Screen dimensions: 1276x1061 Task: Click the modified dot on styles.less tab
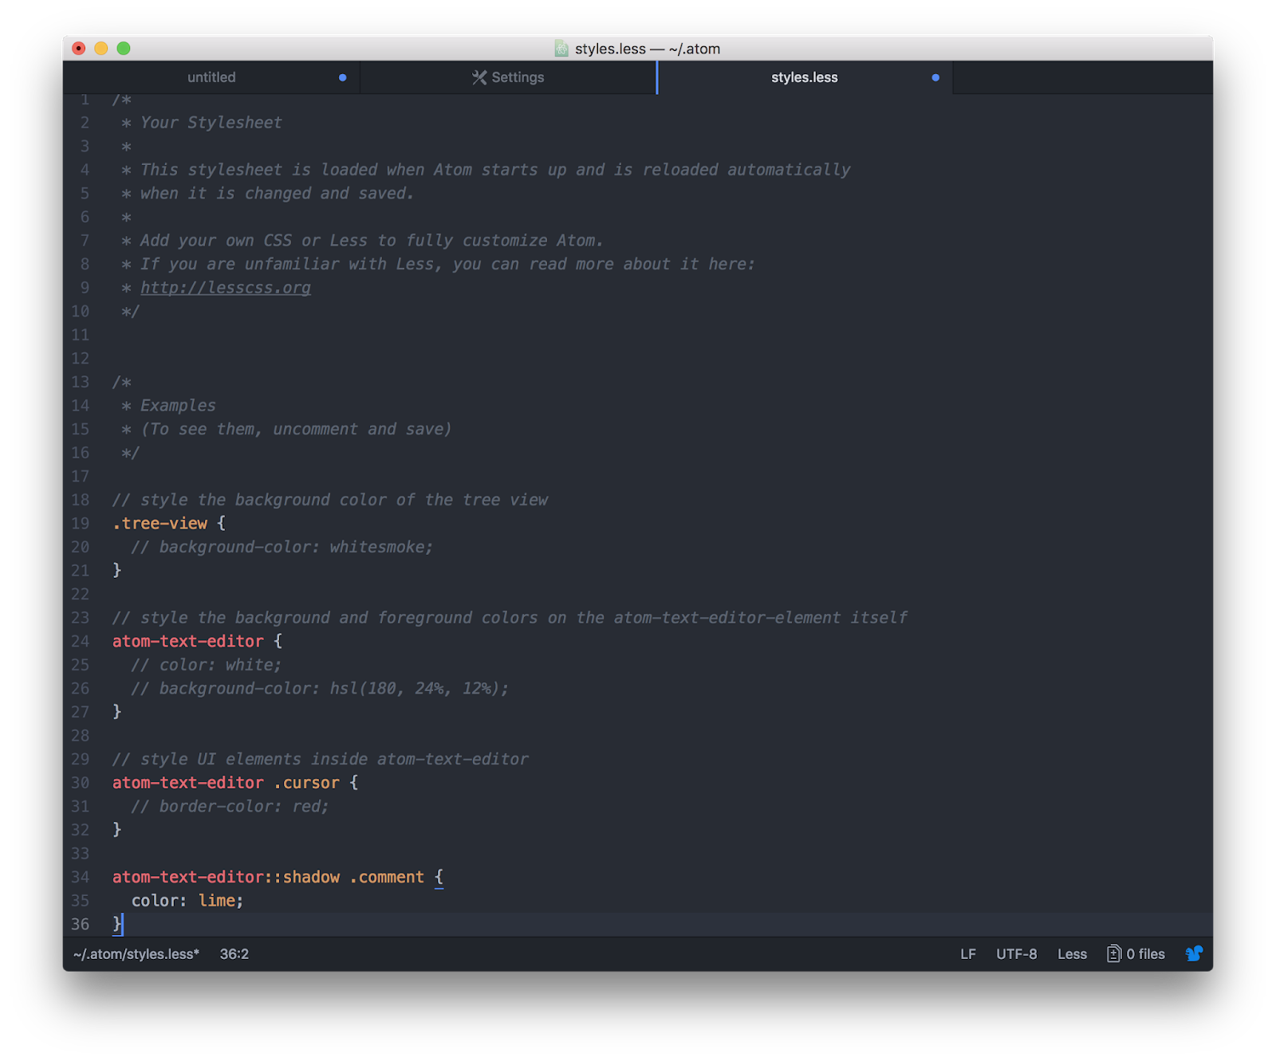click(x=935, y=77)
